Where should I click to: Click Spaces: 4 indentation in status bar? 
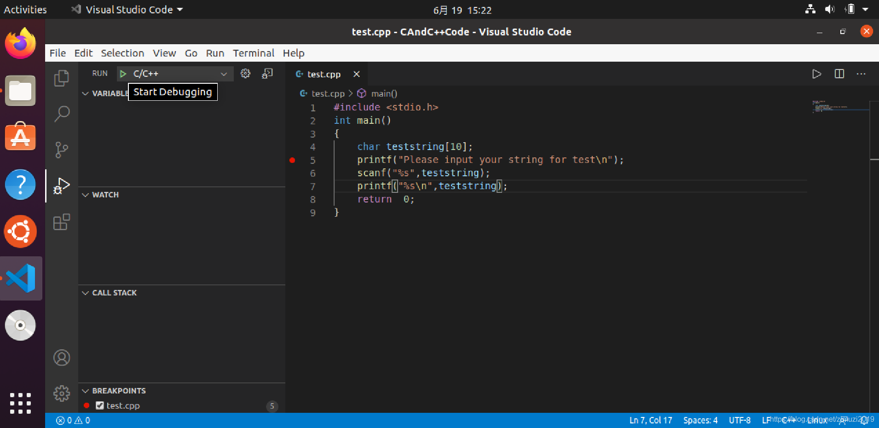[x=700, y=420]
